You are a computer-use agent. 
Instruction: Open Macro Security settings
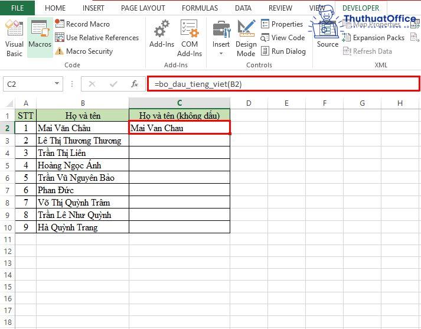tap(84, 51)
